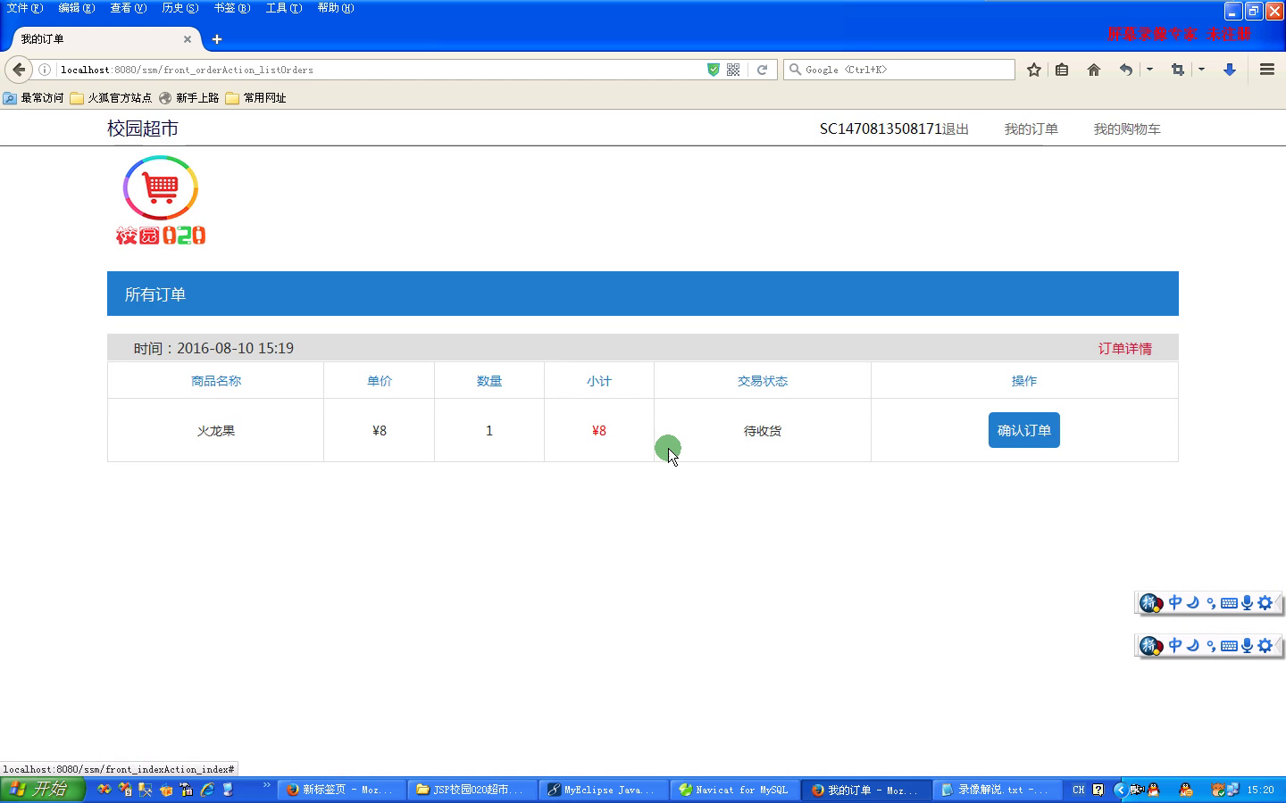This screenshot has width=1286, height=803.
Task: Open the 火狐官方站点 bookmark folder
Action: 111,98
